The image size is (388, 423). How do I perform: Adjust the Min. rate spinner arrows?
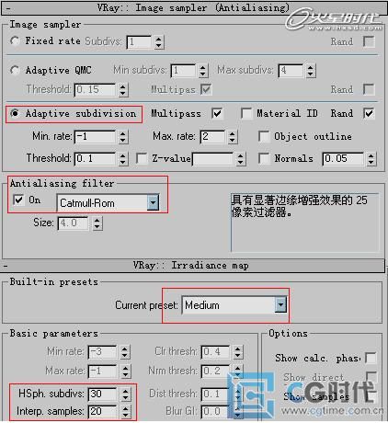[x=123, y=137]
